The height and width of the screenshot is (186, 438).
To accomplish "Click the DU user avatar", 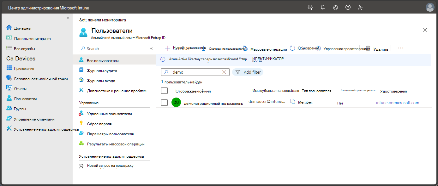I will (176, 103).
